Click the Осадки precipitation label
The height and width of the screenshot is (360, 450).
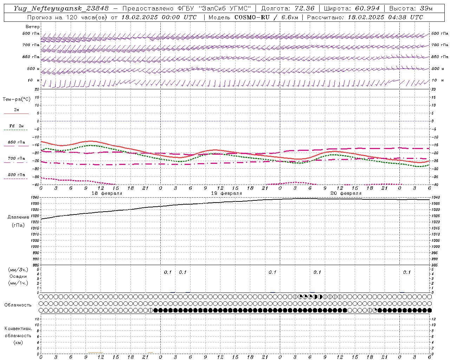tap(18, 276)
